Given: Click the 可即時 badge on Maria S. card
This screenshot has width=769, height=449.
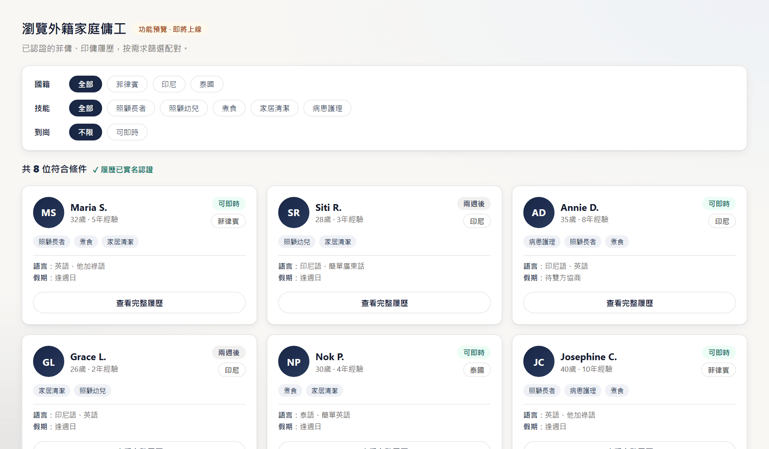Looking at the screenshot, I should [229, 204].
